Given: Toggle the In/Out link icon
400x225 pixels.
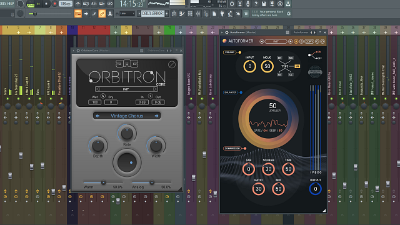Looking at the screenshot, I should [x=150, y=96].
